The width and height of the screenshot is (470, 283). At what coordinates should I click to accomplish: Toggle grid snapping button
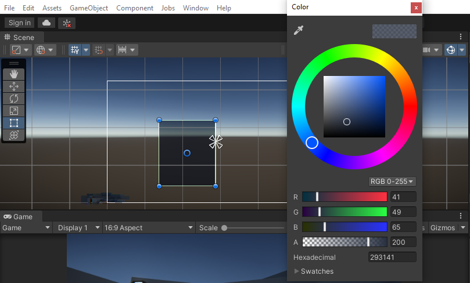(99, 50)
